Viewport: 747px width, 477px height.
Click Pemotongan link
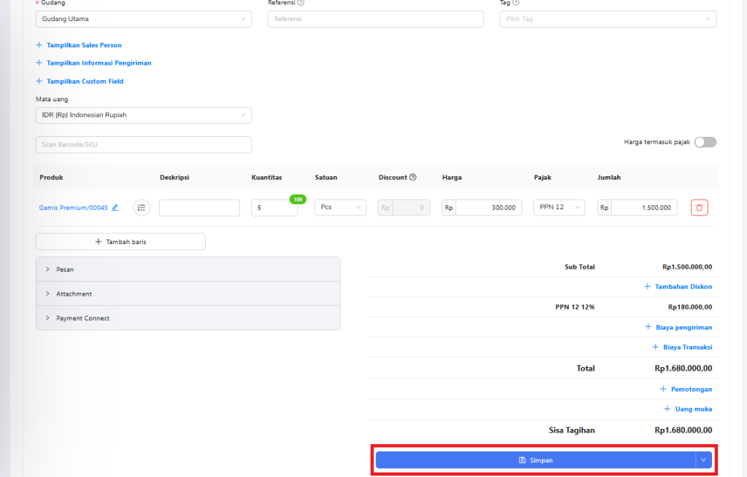click(686, 389)
